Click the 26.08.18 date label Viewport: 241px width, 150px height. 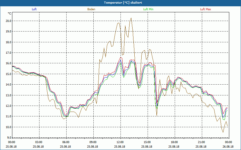pyautogui.click(x=228, y=147)
